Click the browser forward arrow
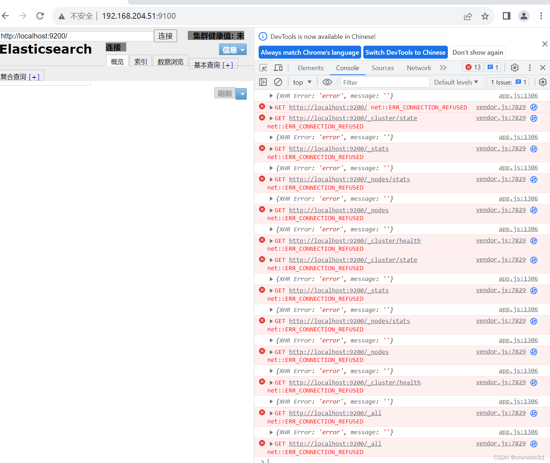This screenshot has height=463, width=550. [23, 16]
